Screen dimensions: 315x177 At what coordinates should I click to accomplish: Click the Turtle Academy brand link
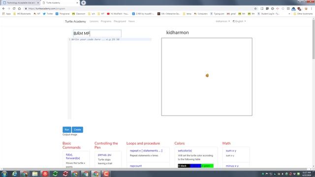[75, 22]
